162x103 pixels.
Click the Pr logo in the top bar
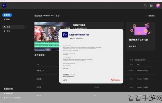[4, 6]
